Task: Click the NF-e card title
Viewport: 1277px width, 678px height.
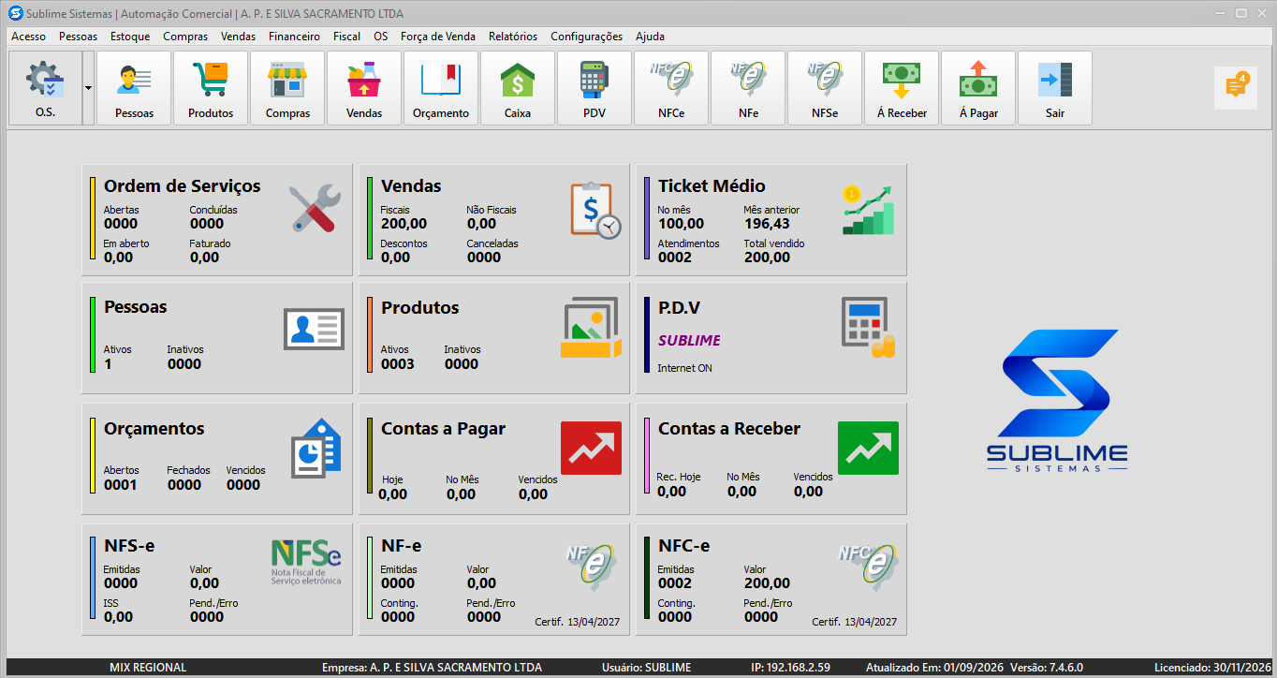Action: (402, 546)
